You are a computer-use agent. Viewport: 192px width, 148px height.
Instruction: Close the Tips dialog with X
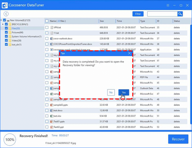pyautogui.click(x=129, y=53)
